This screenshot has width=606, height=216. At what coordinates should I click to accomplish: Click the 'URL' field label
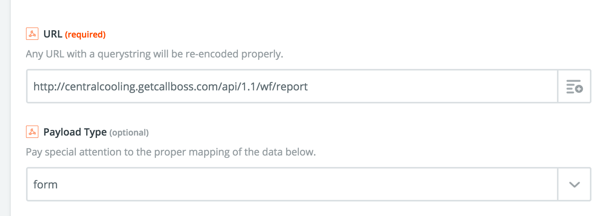53,34
